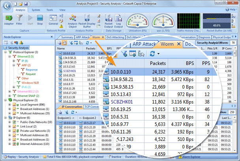Sort by the Packets column header
The image size is (240, 161).
(x=90, y=48)
